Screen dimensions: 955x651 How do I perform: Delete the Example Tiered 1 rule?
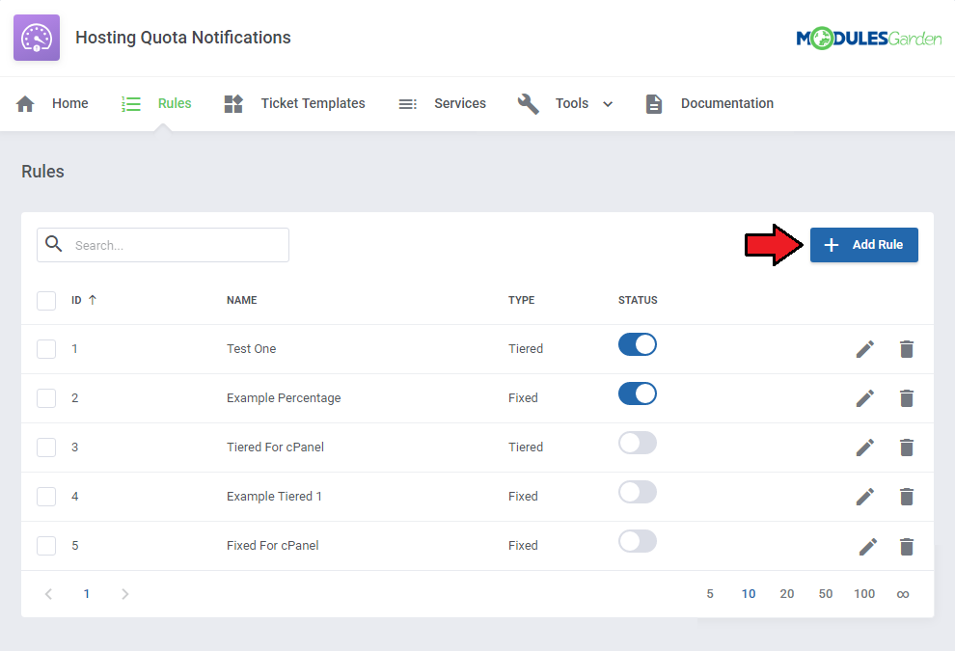906,497
